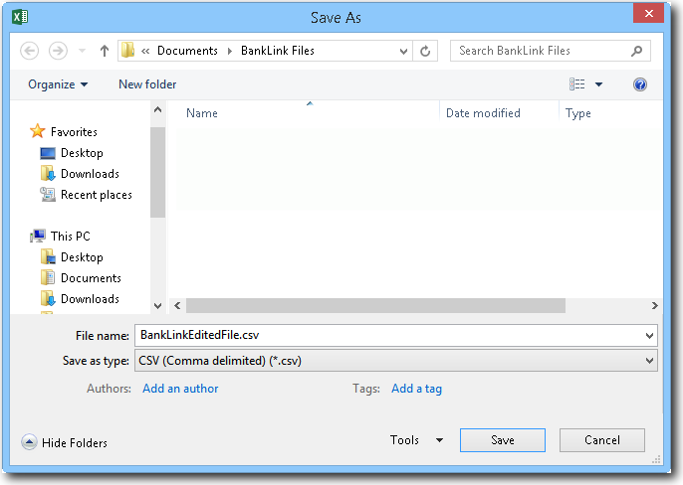The width and height of the screenshot is (683, 485).
Task: Go up one folder level
Action: tap(105, 51)
